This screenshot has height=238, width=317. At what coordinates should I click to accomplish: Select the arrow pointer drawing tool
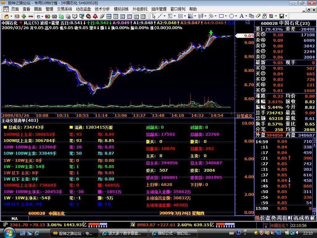tap(154, 16)
